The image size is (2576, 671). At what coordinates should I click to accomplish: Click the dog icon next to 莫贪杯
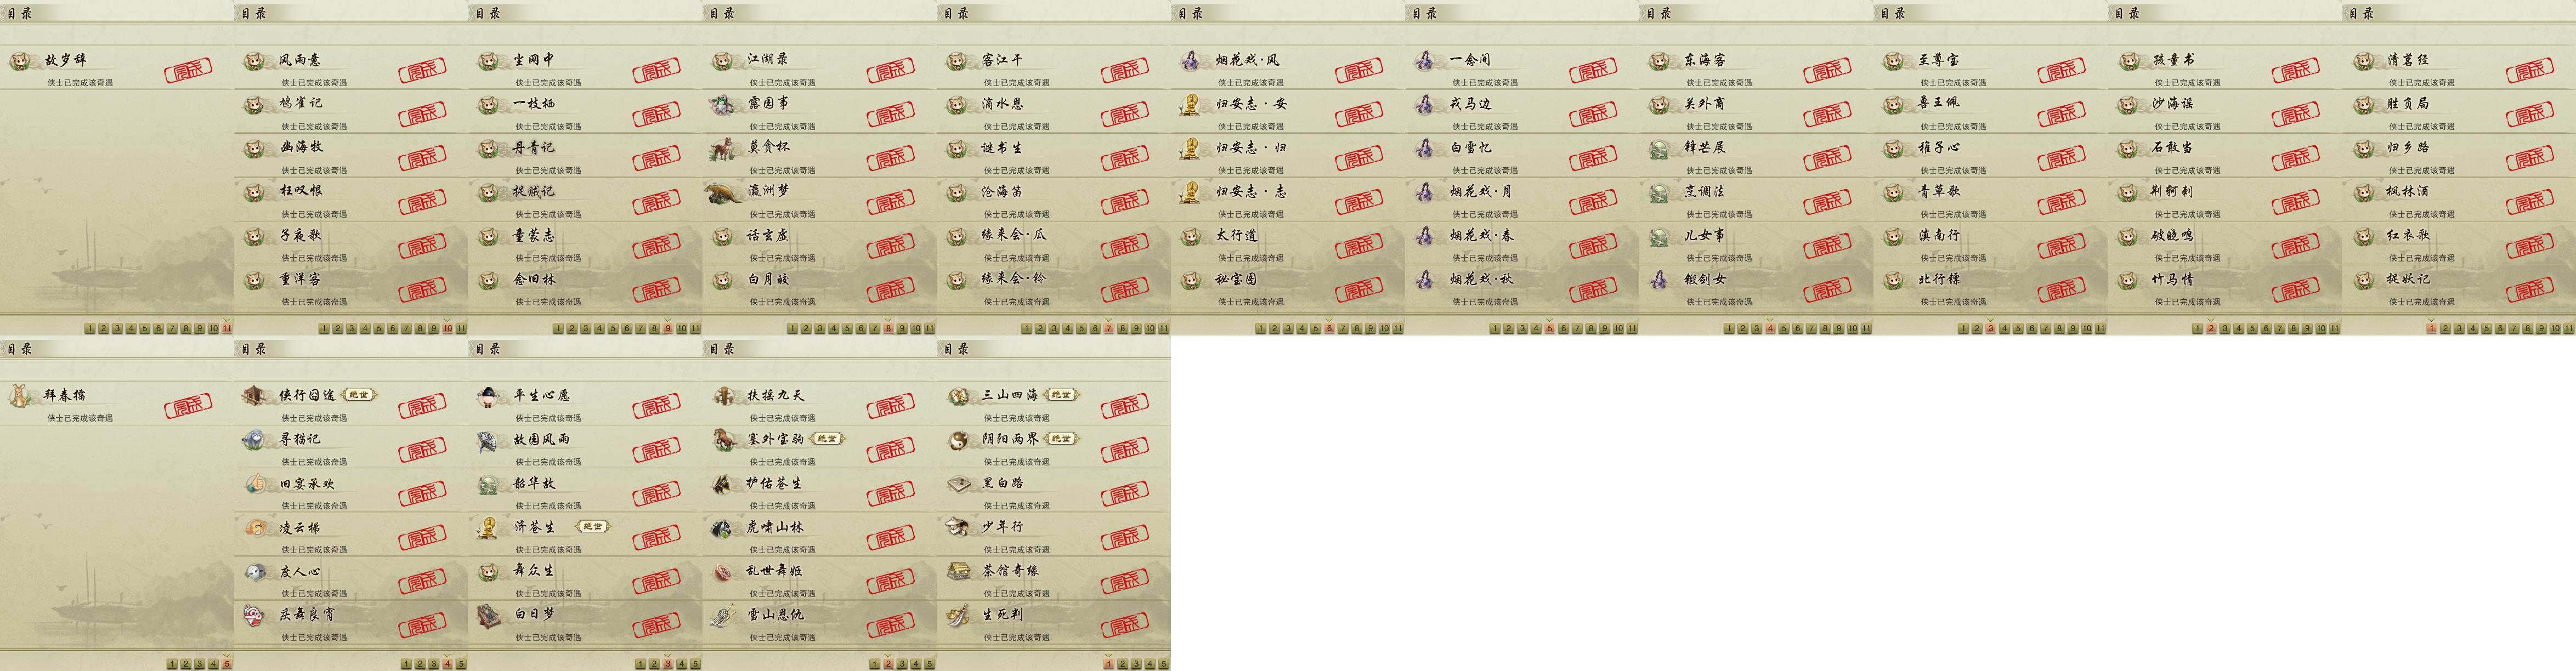click(722, 148)
